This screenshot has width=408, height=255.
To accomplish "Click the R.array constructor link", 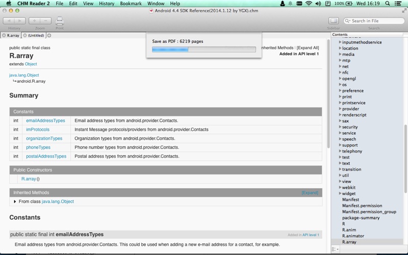I will tap(29, 179).
